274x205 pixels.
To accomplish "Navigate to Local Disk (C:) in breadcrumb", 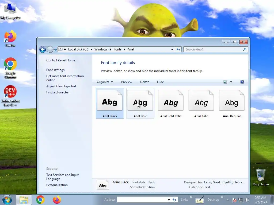I will [x=78, y=49].
